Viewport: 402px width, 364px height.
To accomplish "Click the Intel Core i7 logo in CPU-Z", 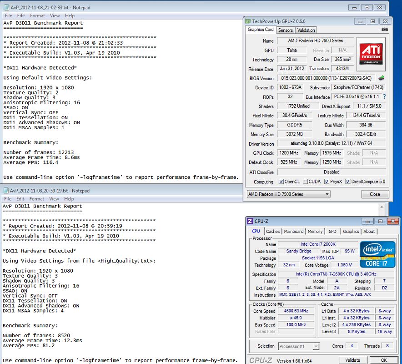I will pos(377,254).
